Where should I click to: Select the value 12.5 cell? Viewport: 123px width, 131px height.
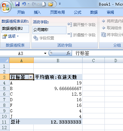tap(58, 94)
